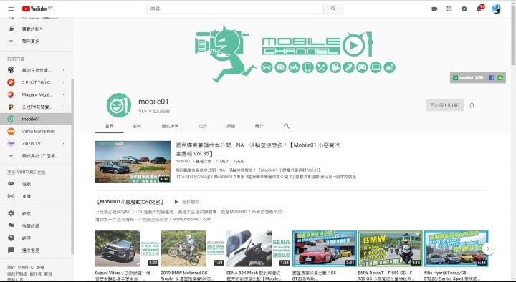Image resolution: width=516 pixels, height=282 pixels.
Task: Open the 2019 BMW Motorrad GS thumbnail
Action: [x=193, y=248]
